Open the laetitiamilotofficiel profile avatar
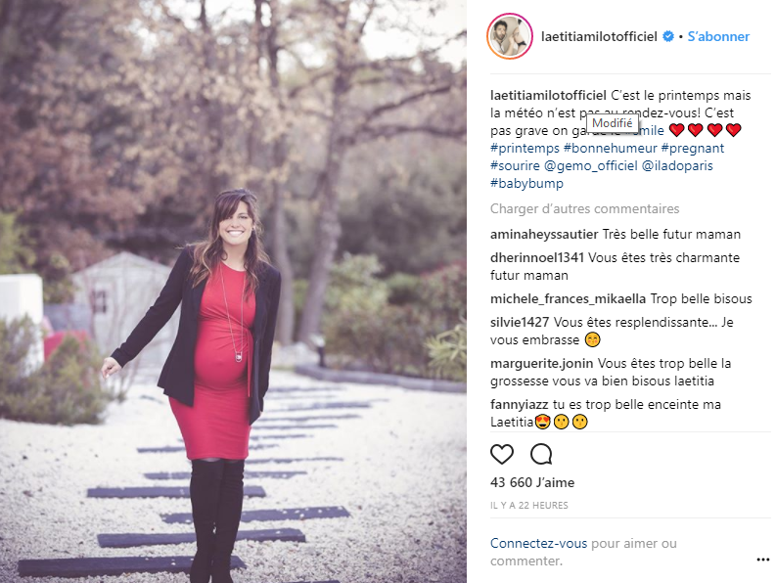 [x=510, y=36]
